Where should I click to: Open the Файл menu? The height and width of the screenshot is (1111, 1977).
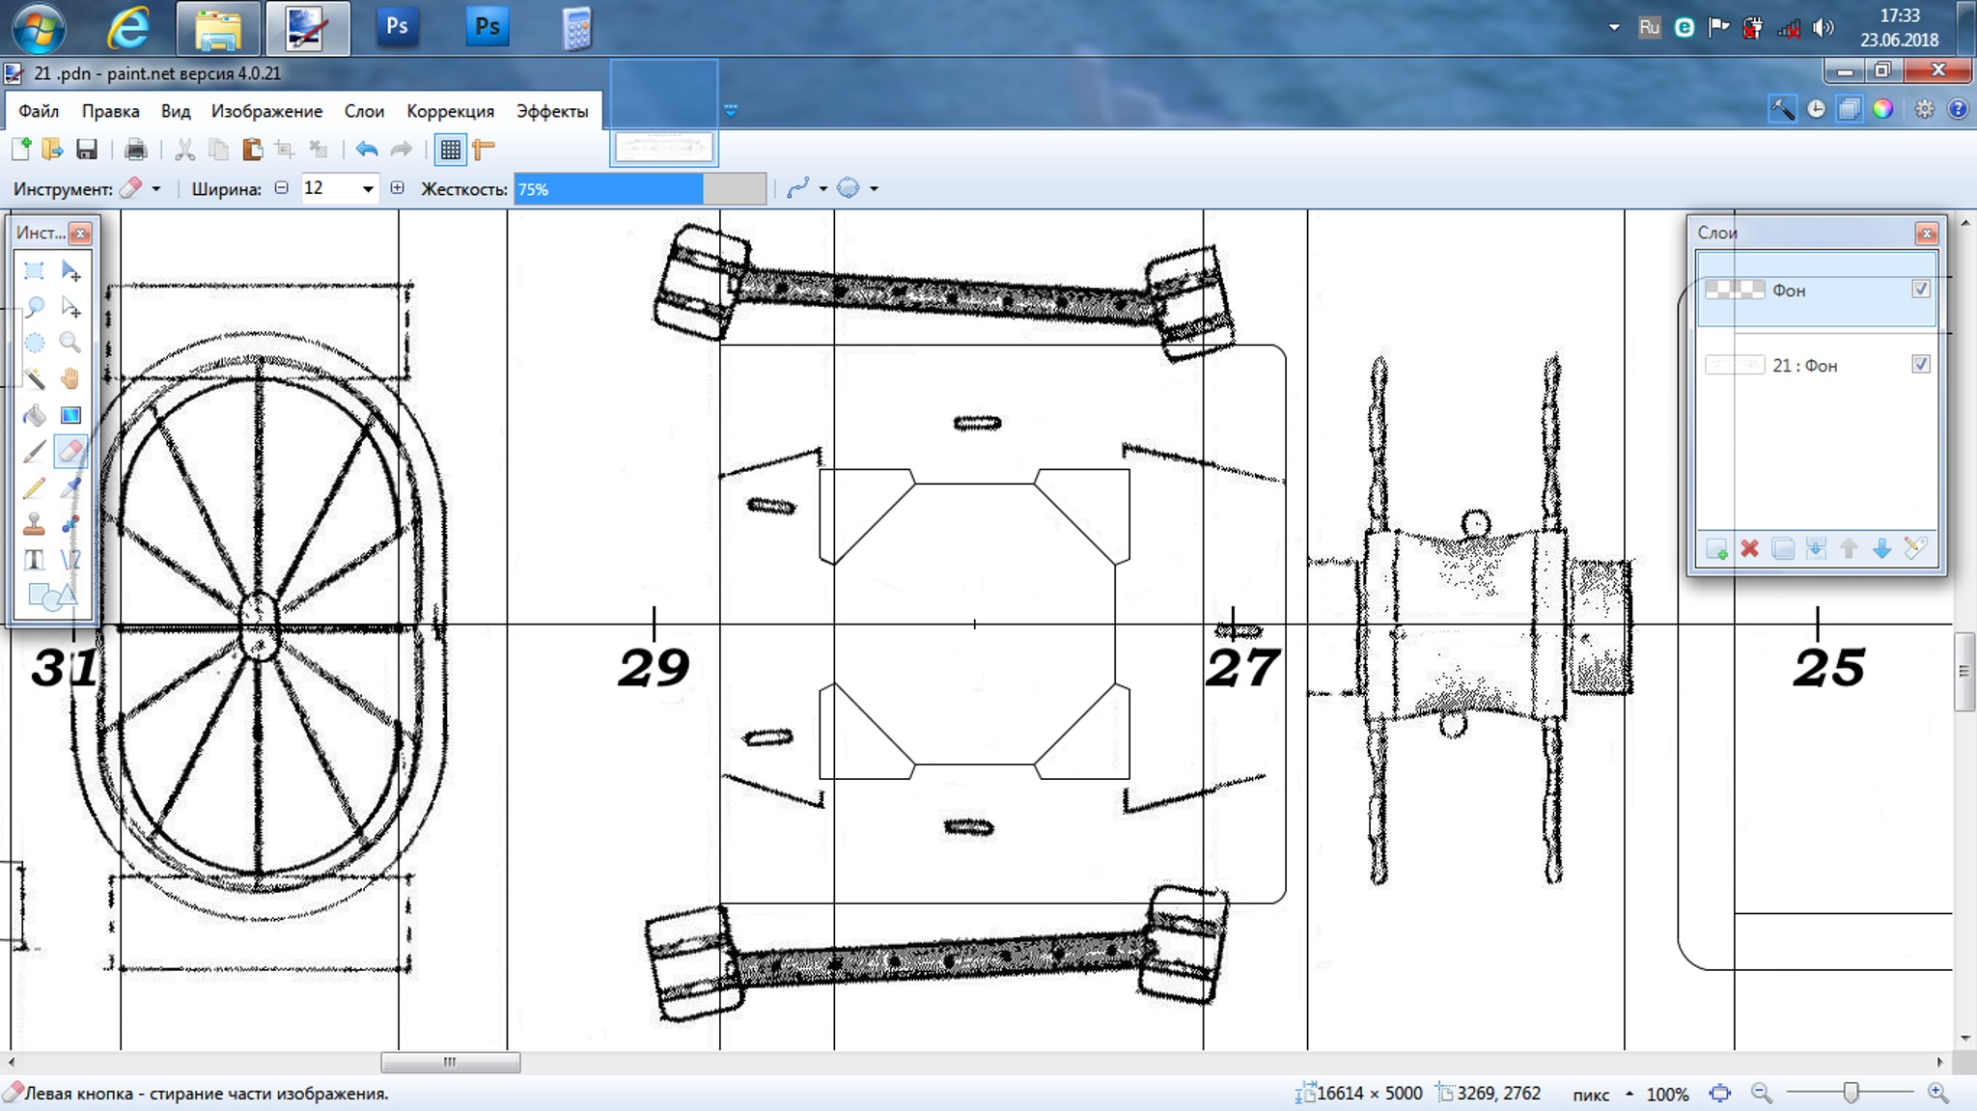click(x=39, y=111)
